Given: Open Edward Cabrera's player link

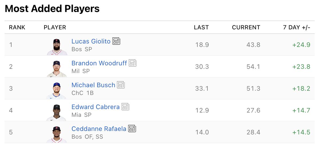Looking at the screenshot, I should (x=95, y=107).
